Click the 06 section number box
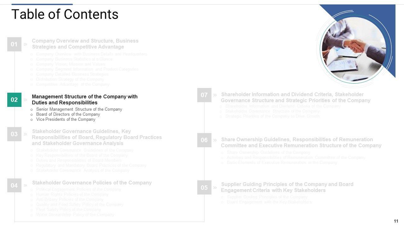404x227 pixels. pos(204,140)
